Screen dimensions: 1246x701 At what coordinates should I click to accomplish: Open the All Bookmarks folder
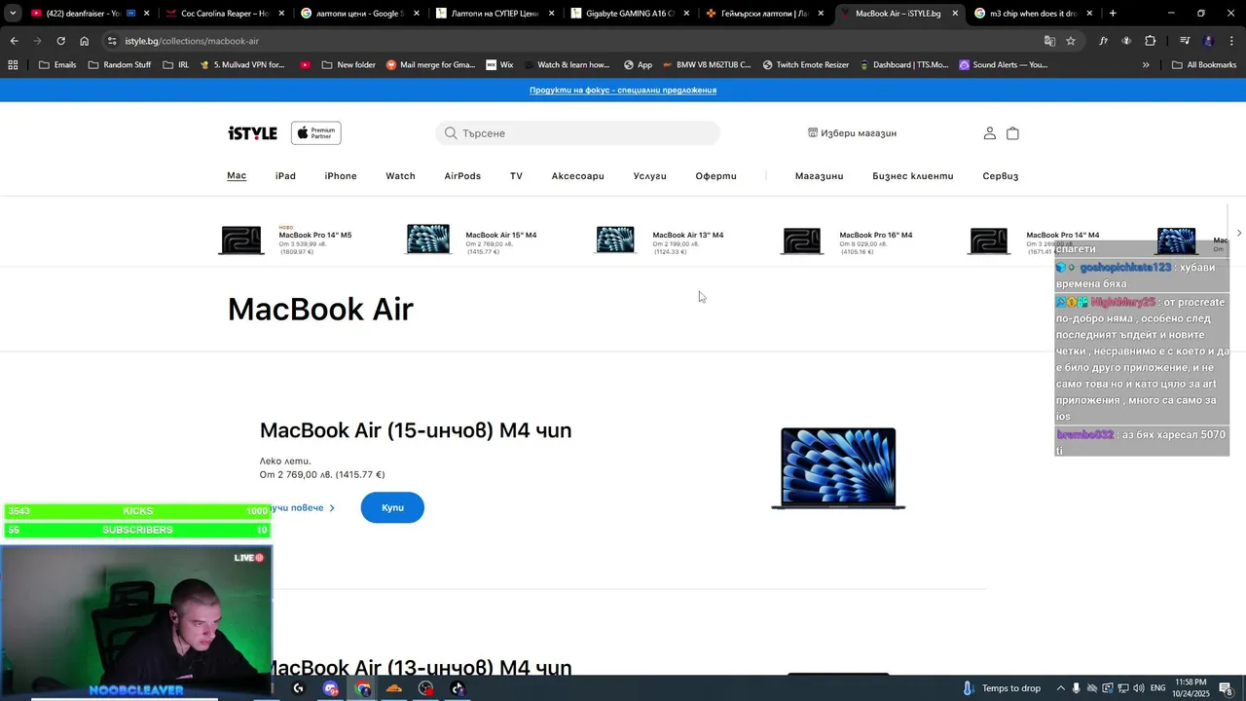1204,65
